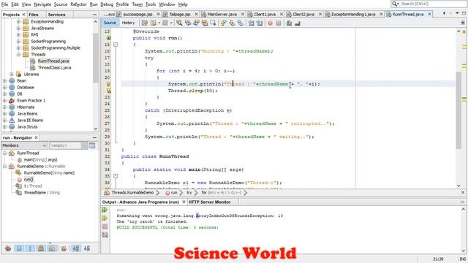
Task: Click the Source view button
Action: (x=110, y=23)
